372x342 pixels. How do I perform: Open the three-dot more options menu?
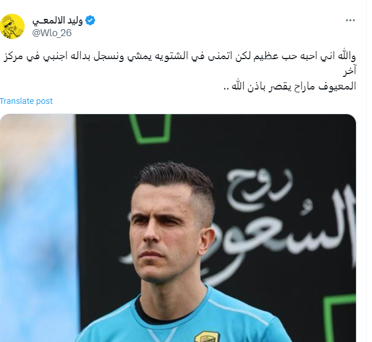pos(350,21)
